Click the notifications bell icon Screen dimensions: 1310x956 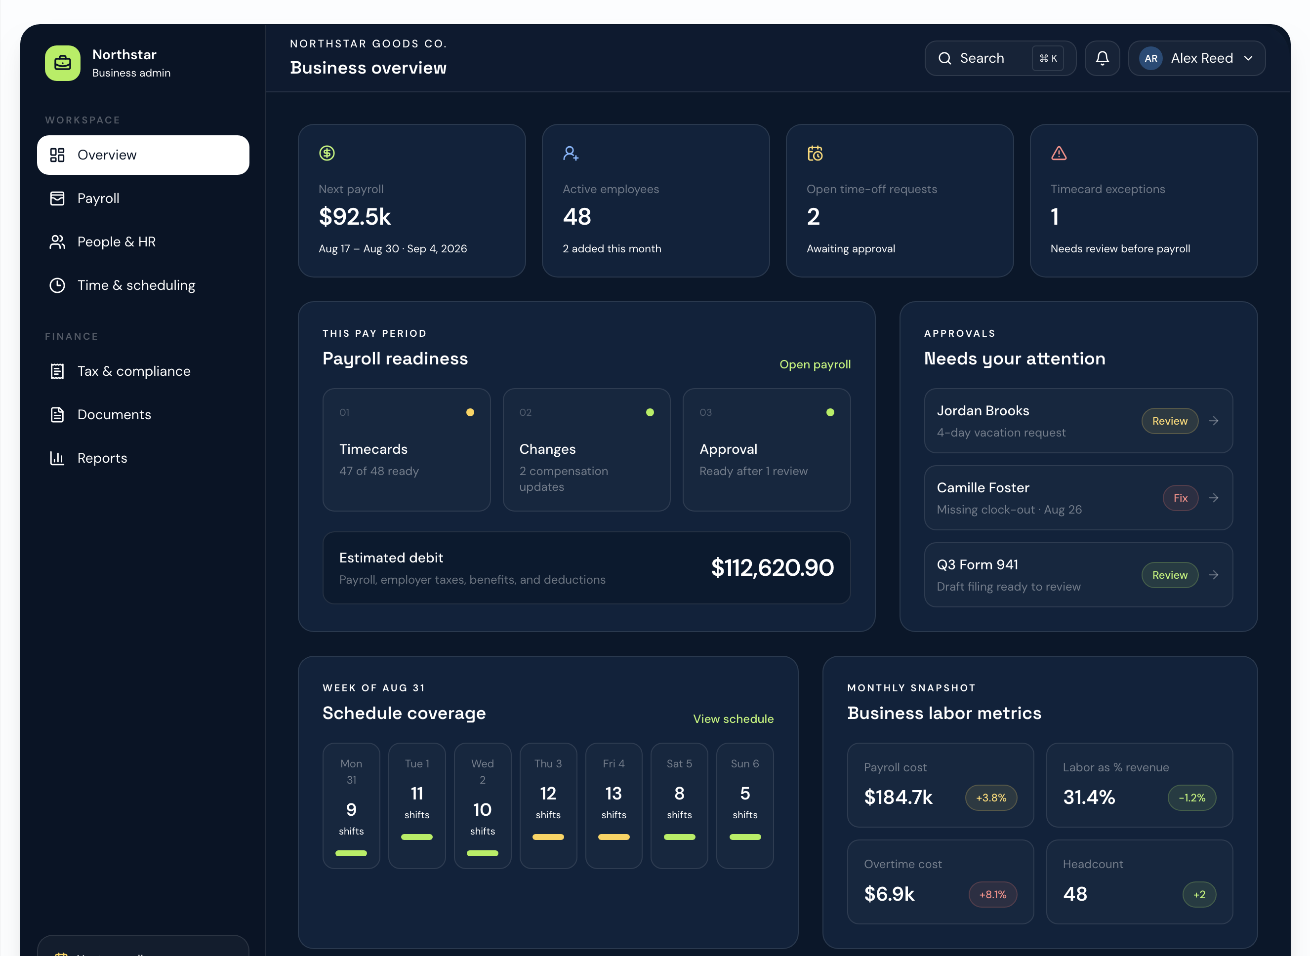click(1102, 58)
